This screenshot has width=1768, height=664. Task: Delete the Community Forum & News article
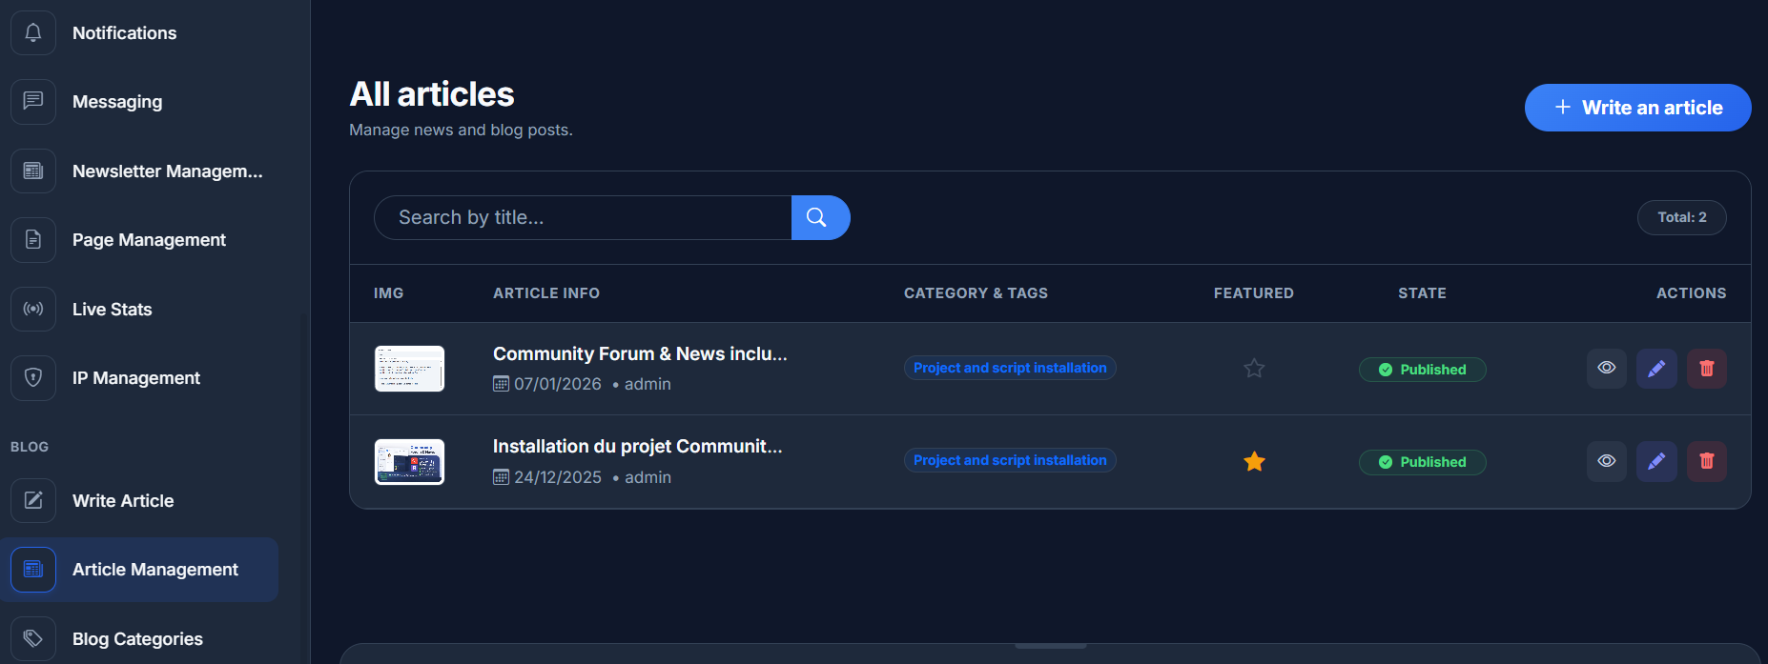coord(1707,369)
